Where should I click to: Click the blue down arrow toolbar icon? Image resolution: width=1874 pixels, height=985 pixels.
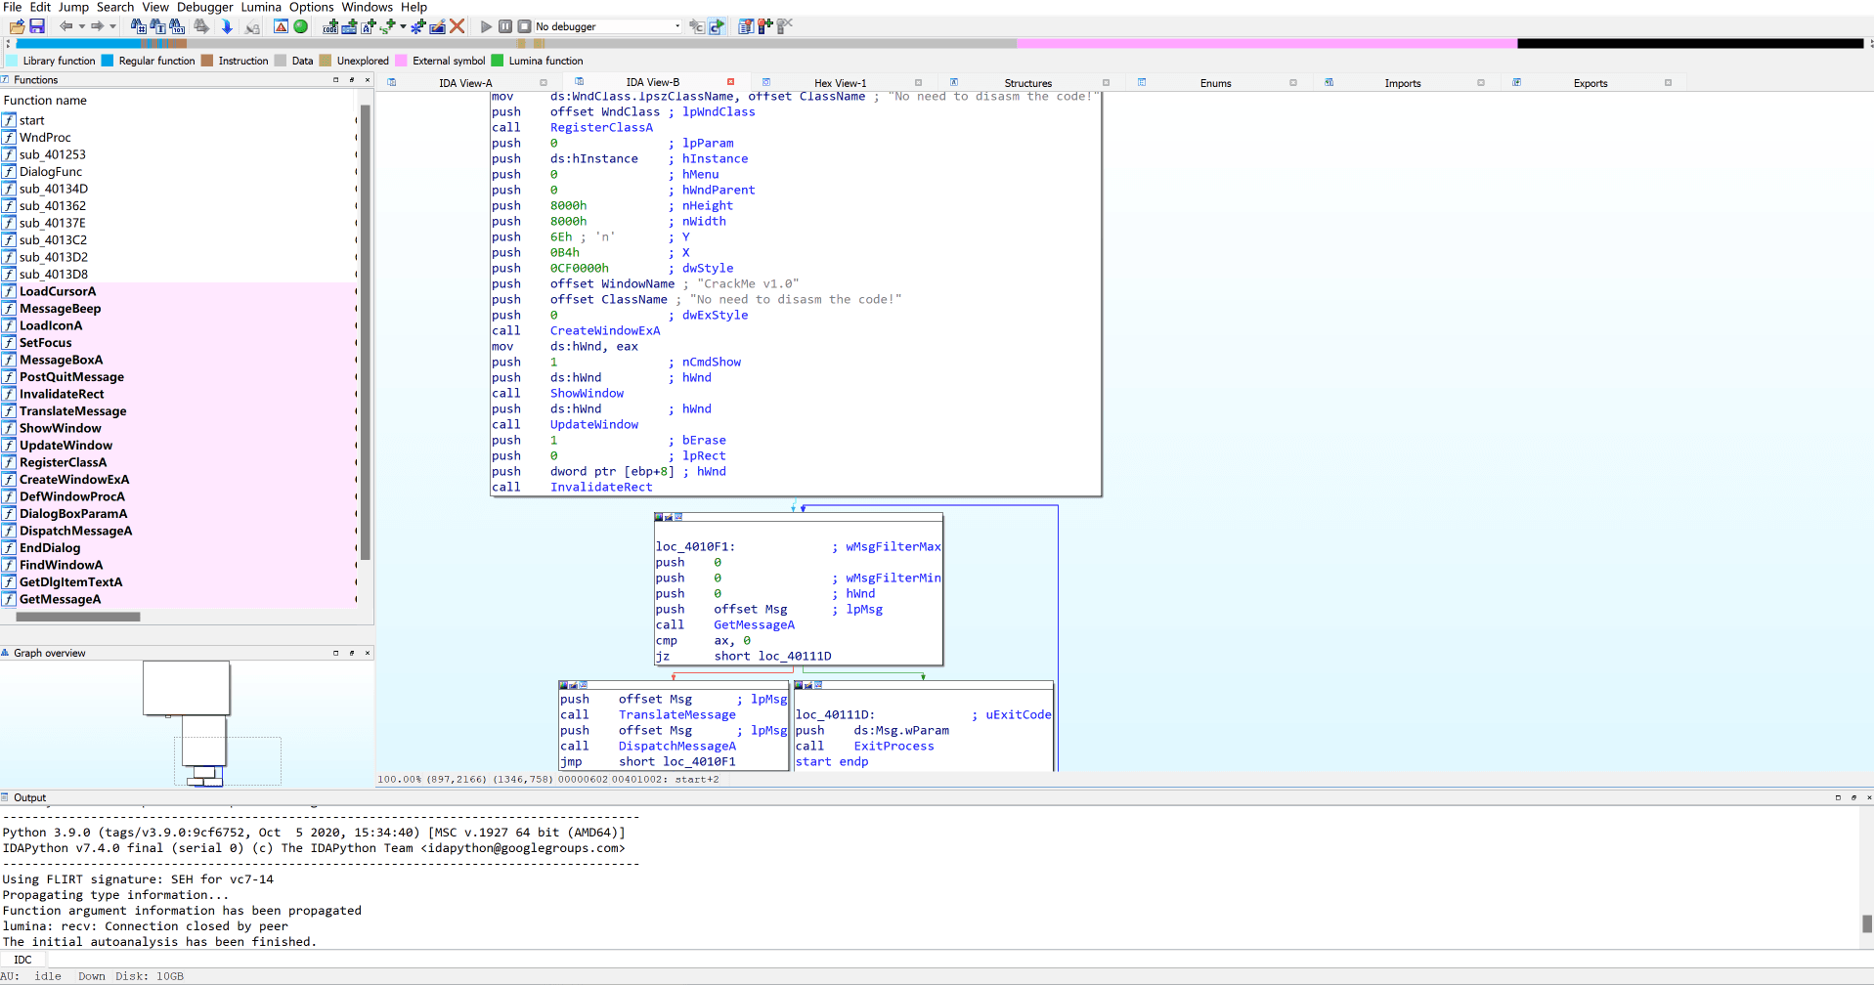click(226, 26)
